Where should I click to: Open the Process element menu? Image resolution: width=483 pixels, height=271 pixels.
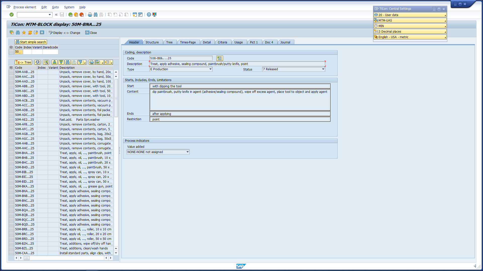pyautogui.click(x=25, y=7)
